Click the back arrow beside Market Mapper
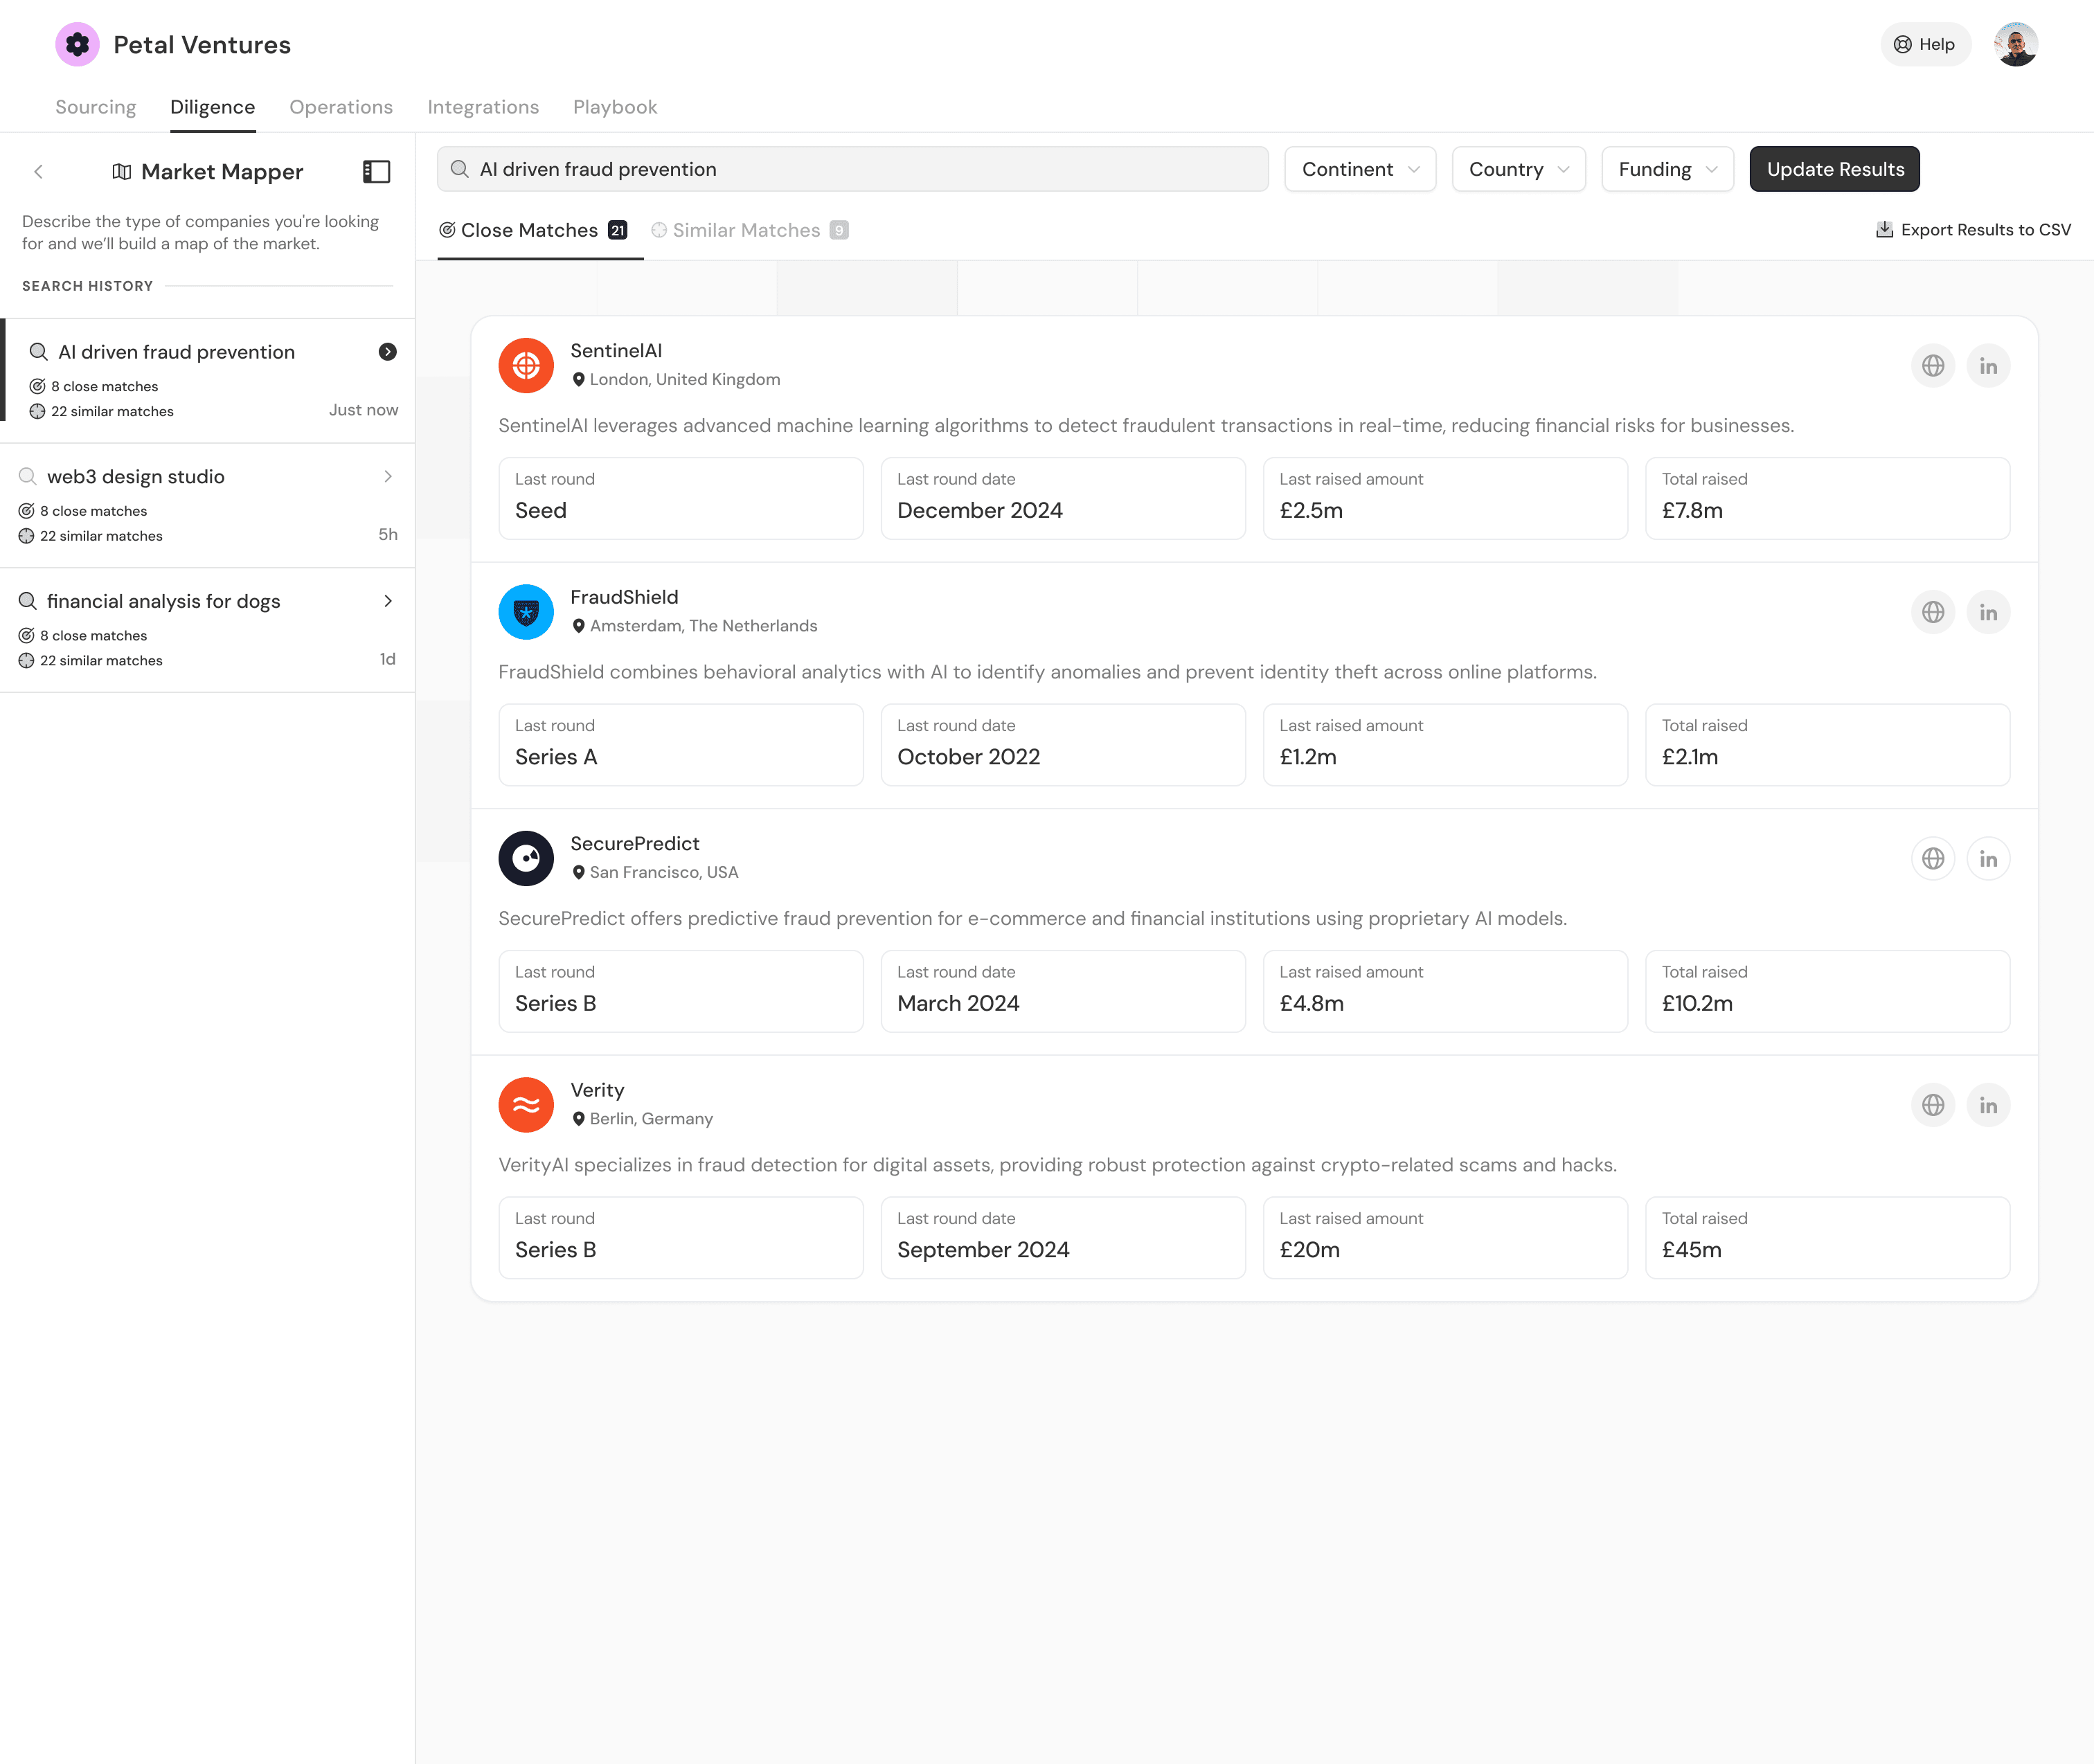Image resolution: width=2094 pixels, height=1764 pixels. pos(39,172)
